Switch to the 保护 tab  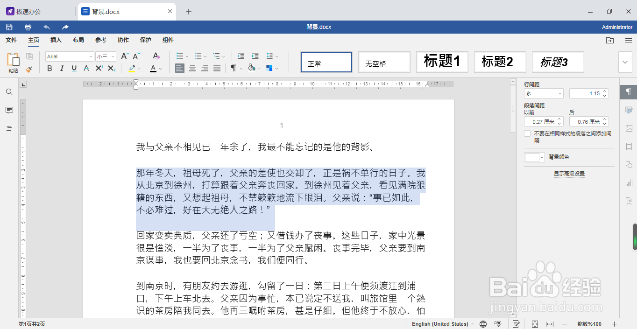click(x=146, y=40)
